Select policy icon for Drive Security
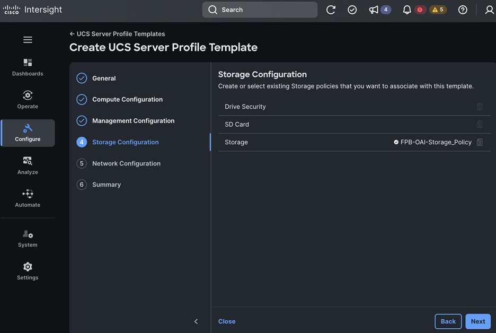This screenshot has width=496, height=333. [x=480, y=107]
